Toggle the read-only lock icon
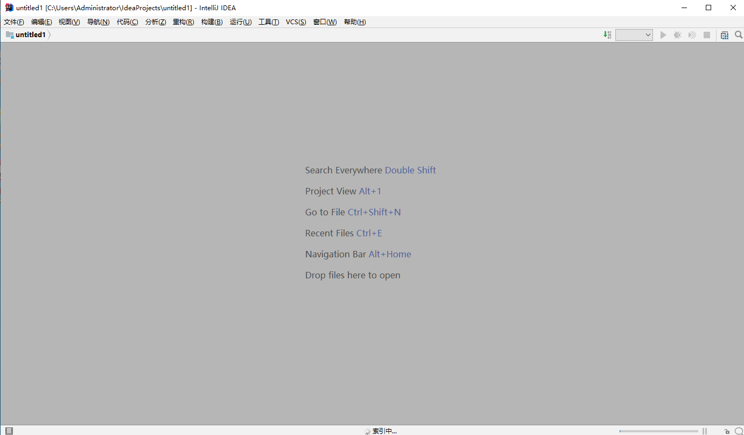 click(x=727, y=431)
